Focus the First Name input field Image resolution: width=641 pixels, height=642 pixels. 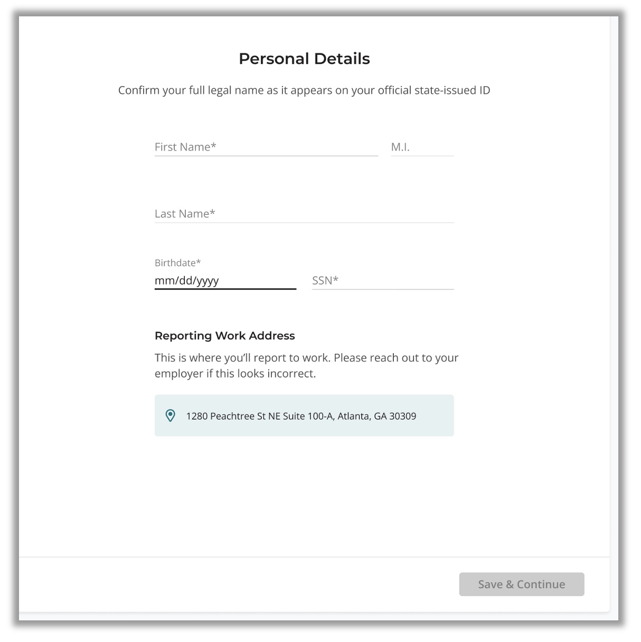pyautogui.click(x=266, y=147)
